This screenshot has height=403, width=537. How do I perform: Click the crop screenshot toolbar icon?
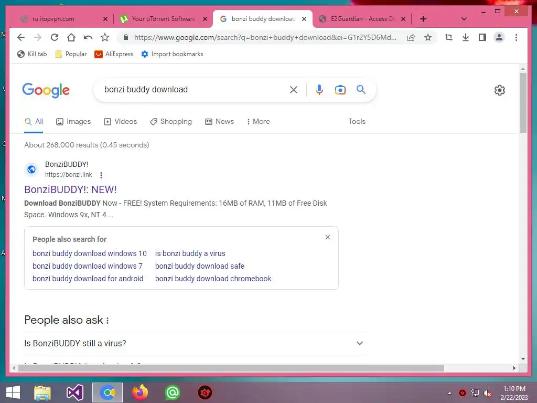(x=449, y=37)
